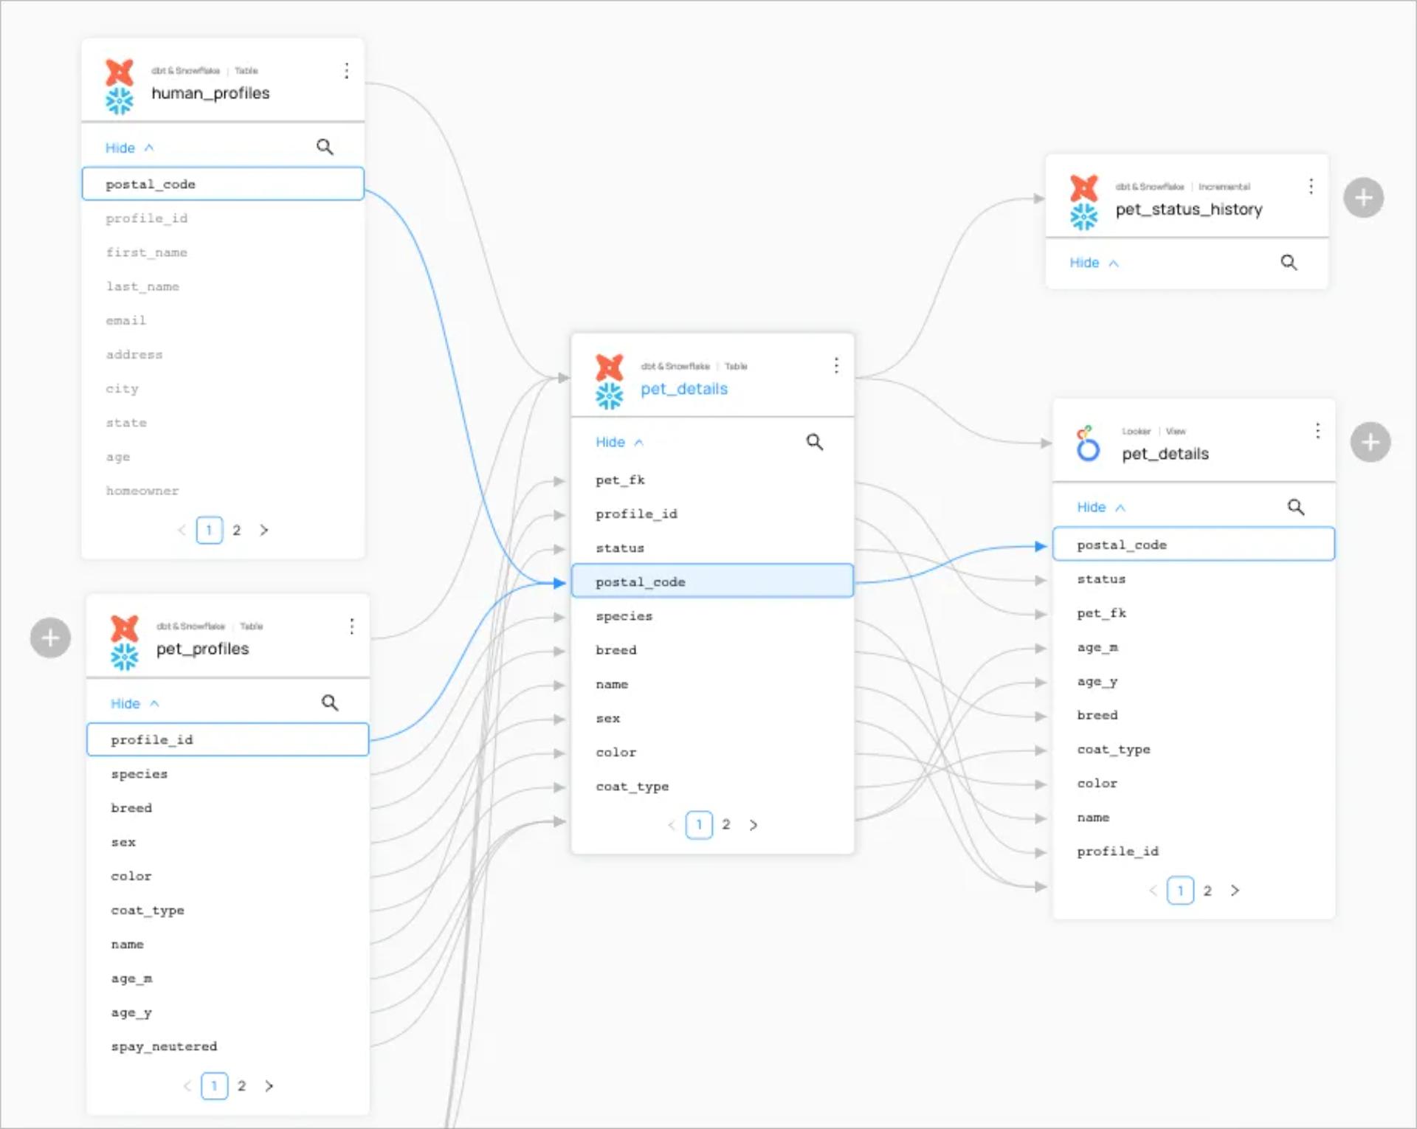This screenshot has height=1129, width=1417.
Task: Select page 1 in Looker pet_details pagination
Action: pos(1180,891)
